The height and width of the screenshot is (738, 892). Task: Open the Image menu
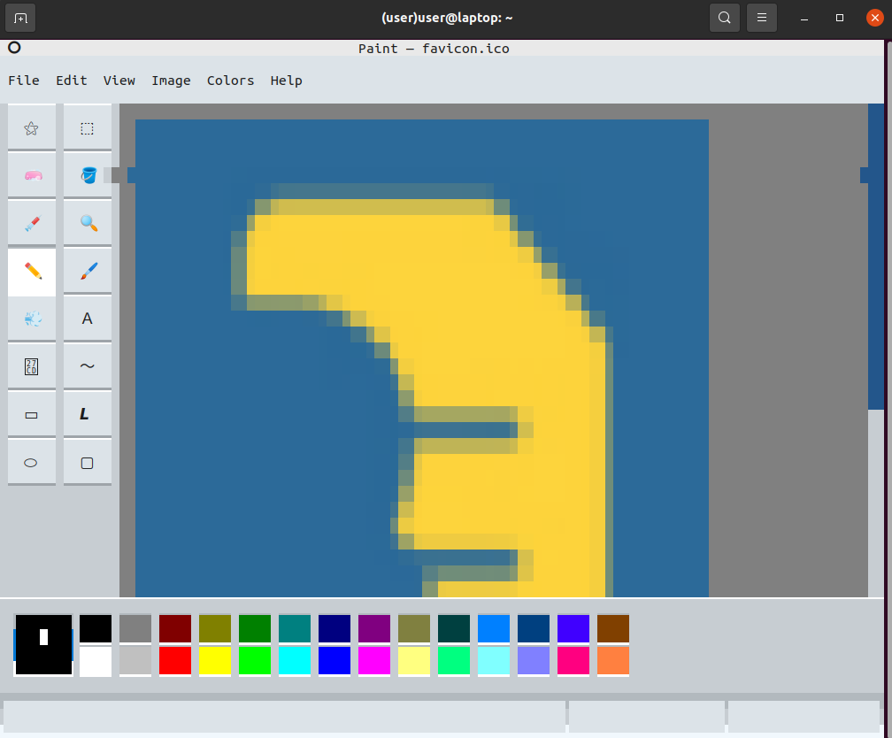point(171,81)
